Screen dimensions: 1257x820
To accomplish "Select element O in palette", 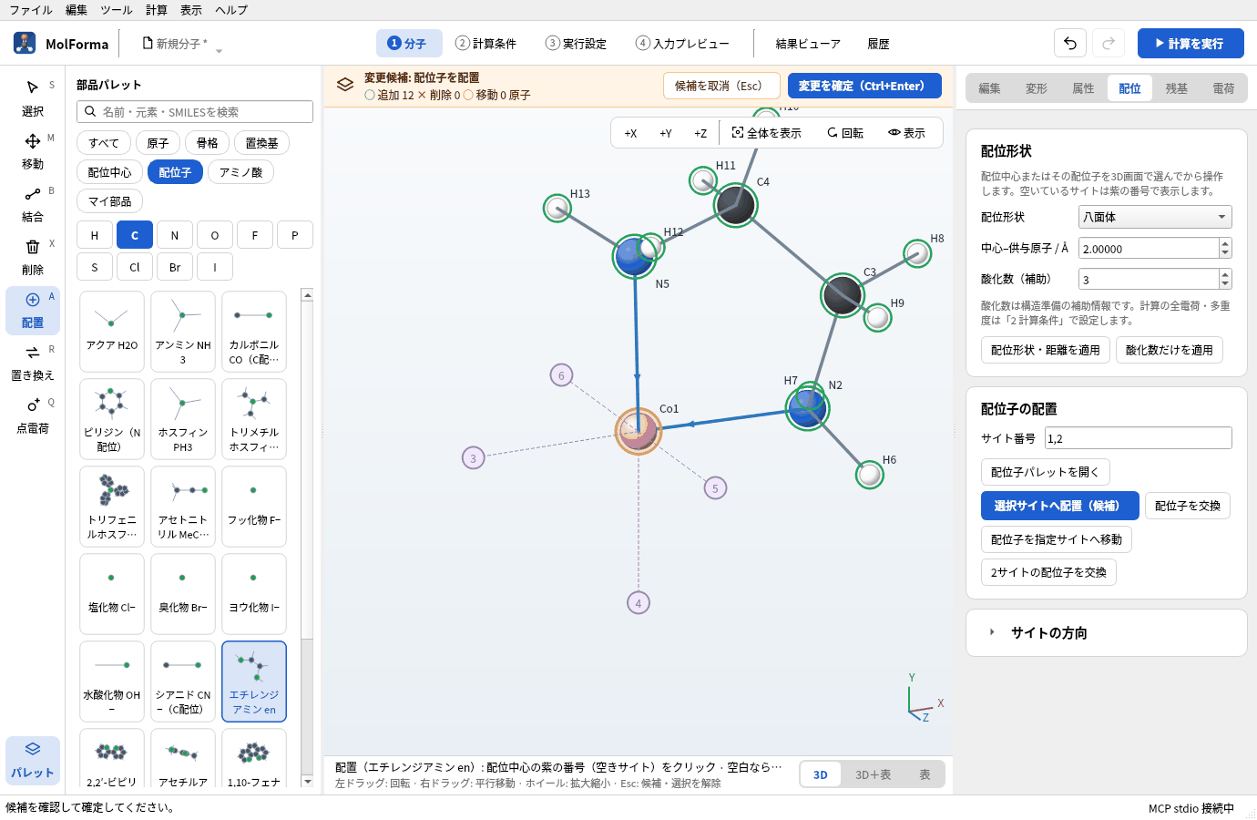I will coord(215,235).
